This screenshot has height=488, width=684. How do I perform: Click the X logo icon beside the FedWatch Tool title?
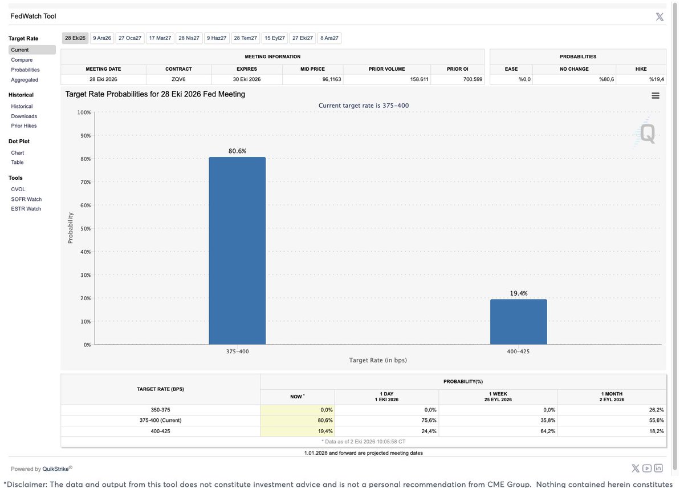(x=659, y=17)
